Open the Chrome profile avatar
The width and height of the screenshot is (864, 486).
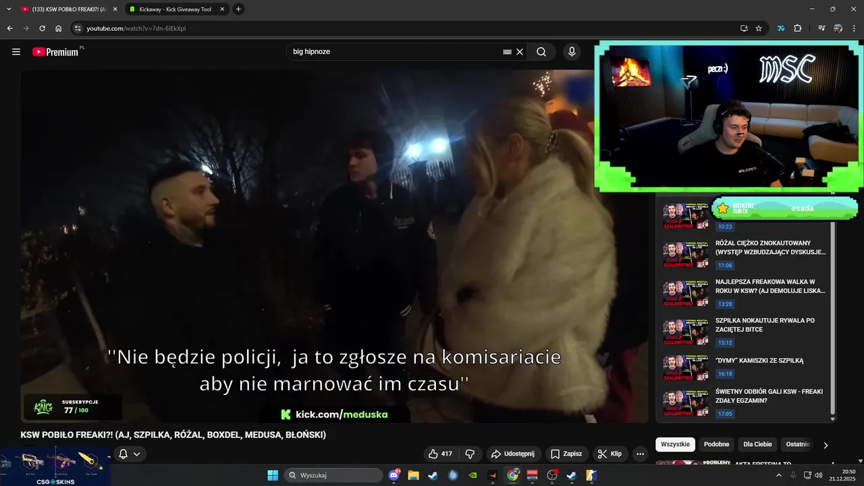838,28
